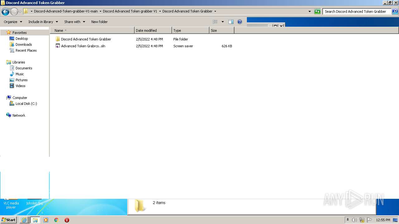This screenshot has width=399, height=224.
Task: Click the forward navigation arrow
Action: [14, 12]
